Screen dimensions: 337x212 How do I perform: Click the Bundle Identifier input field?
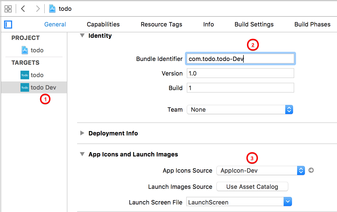tap(240, 59)
